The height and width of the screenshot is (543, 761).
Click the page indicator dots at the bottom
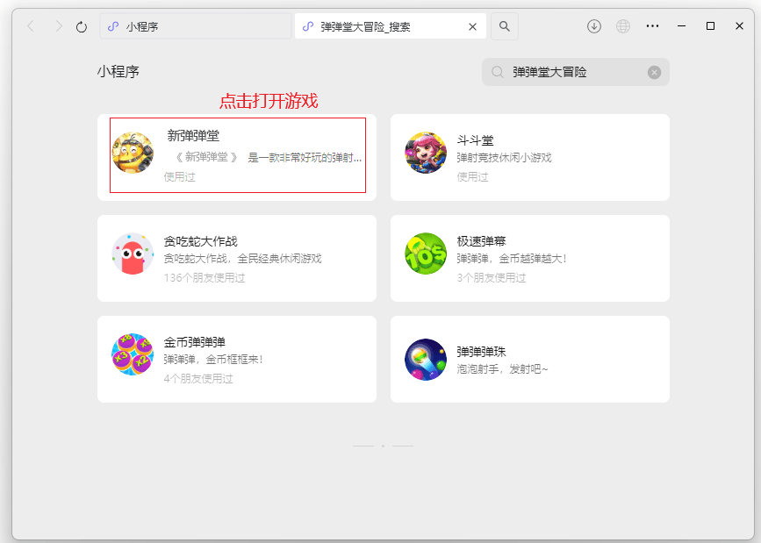tap(381, 447)
